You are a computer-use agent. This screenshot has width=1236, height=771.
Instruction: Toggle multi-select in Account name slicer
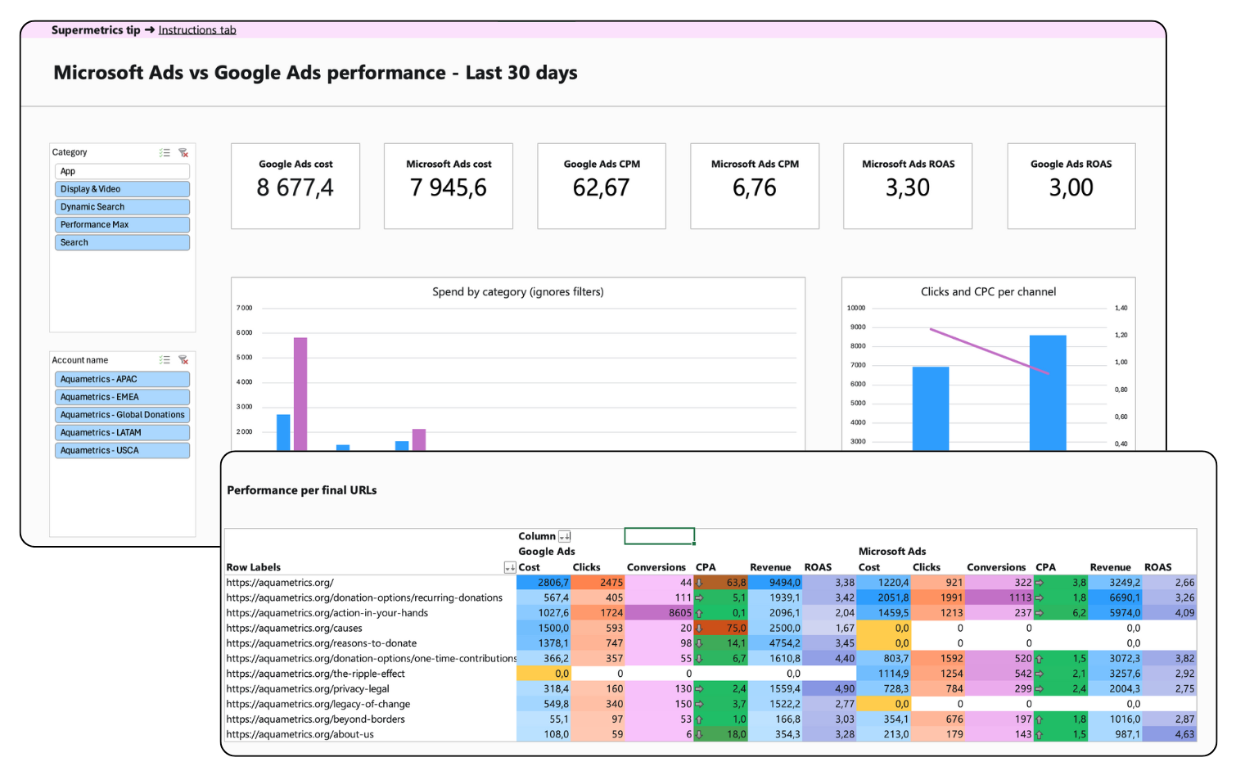click(x=165, y=360)
